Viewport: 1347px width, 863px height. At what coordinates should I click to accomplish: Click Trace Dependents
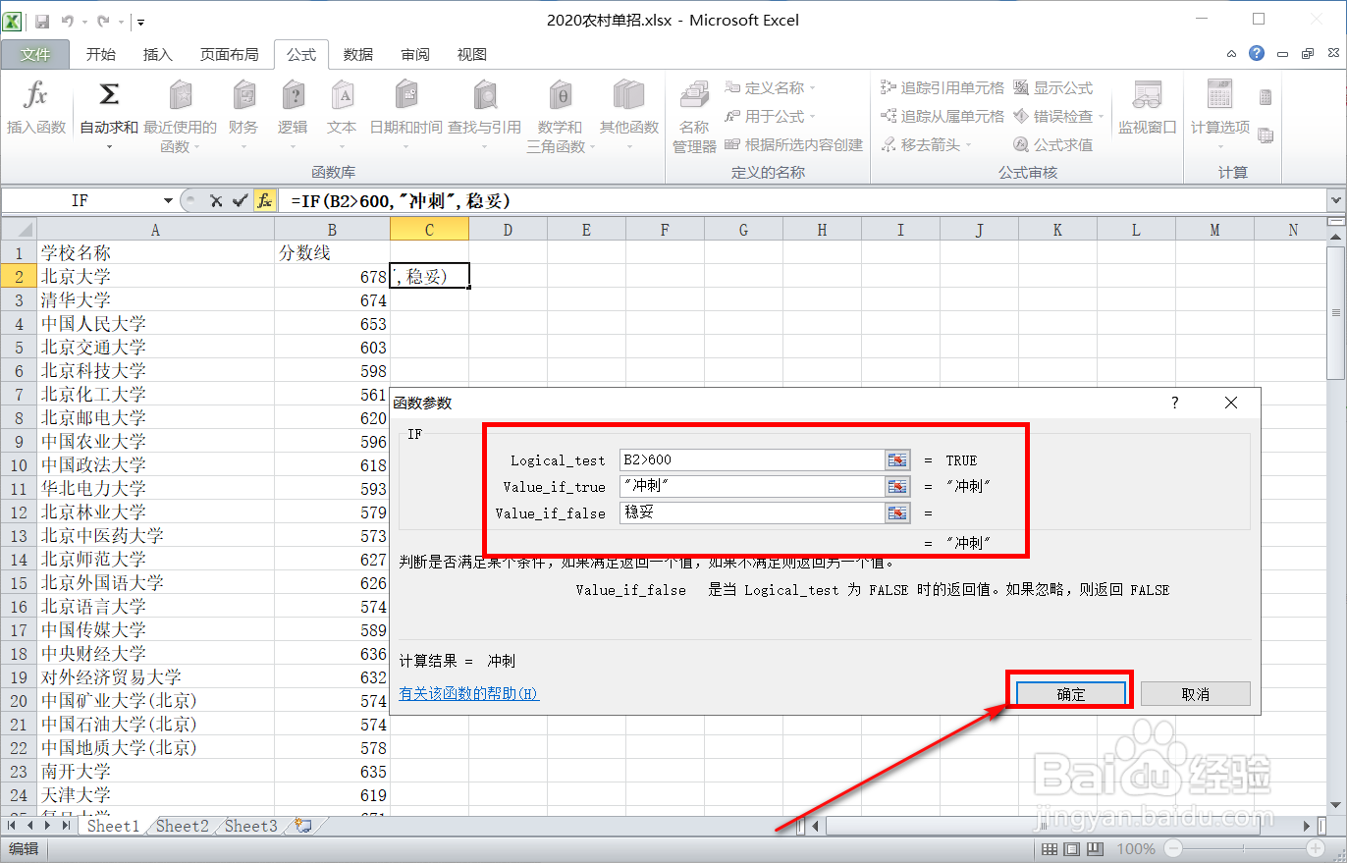(943, 116)
